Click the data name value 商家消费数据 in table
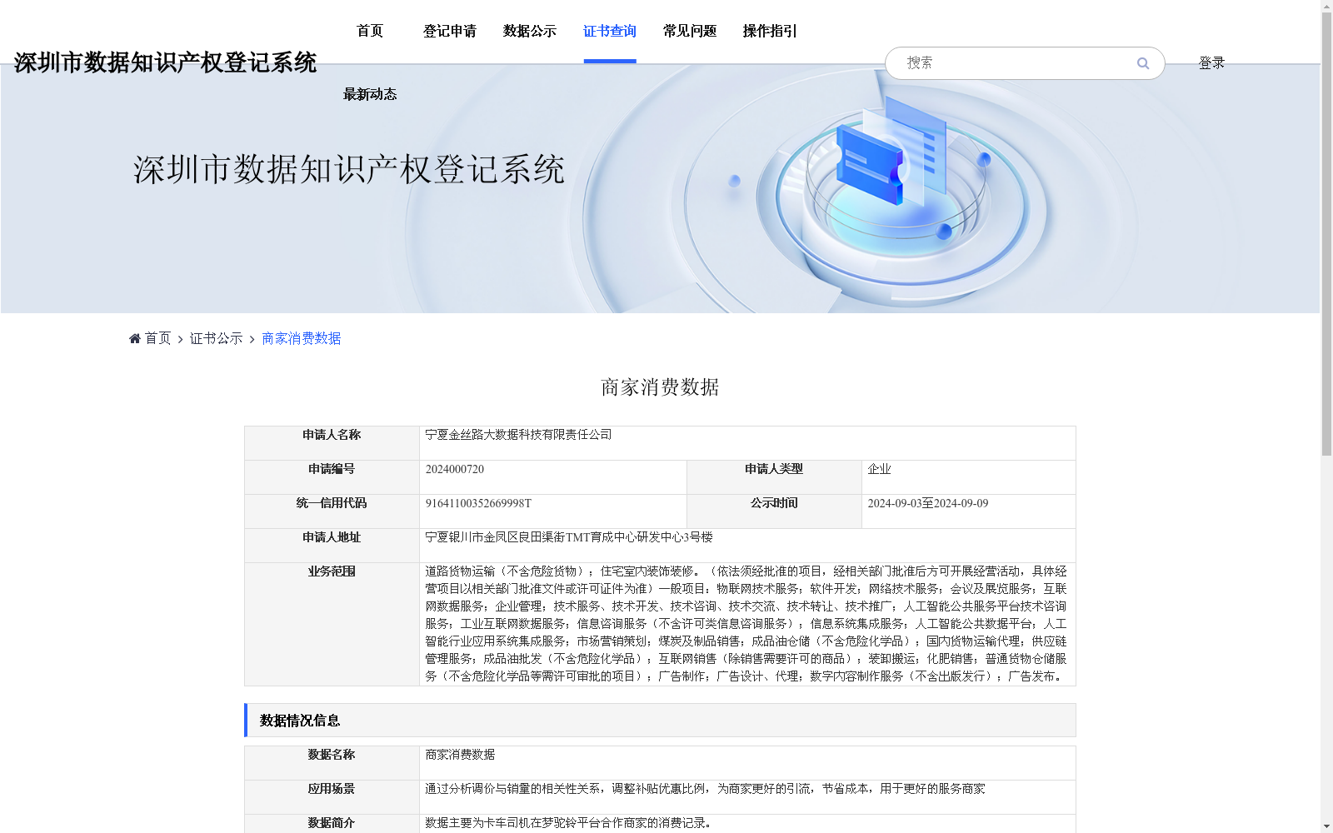The image size is (1333, 833). 460,755
